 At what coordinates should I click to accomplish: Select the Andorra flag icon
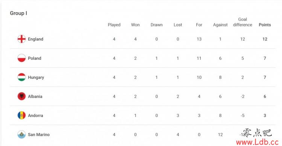click(21, 116)
